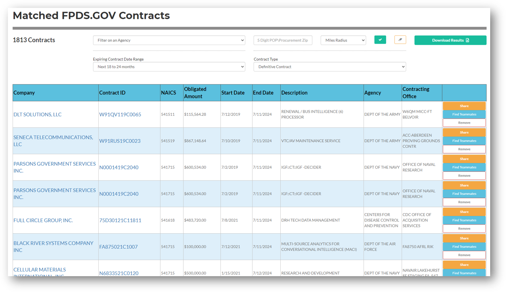The width and height of the screenshot is (506, 292).
Task: Share the DLT Solutions contract
Action: click(x=464, y=106)
